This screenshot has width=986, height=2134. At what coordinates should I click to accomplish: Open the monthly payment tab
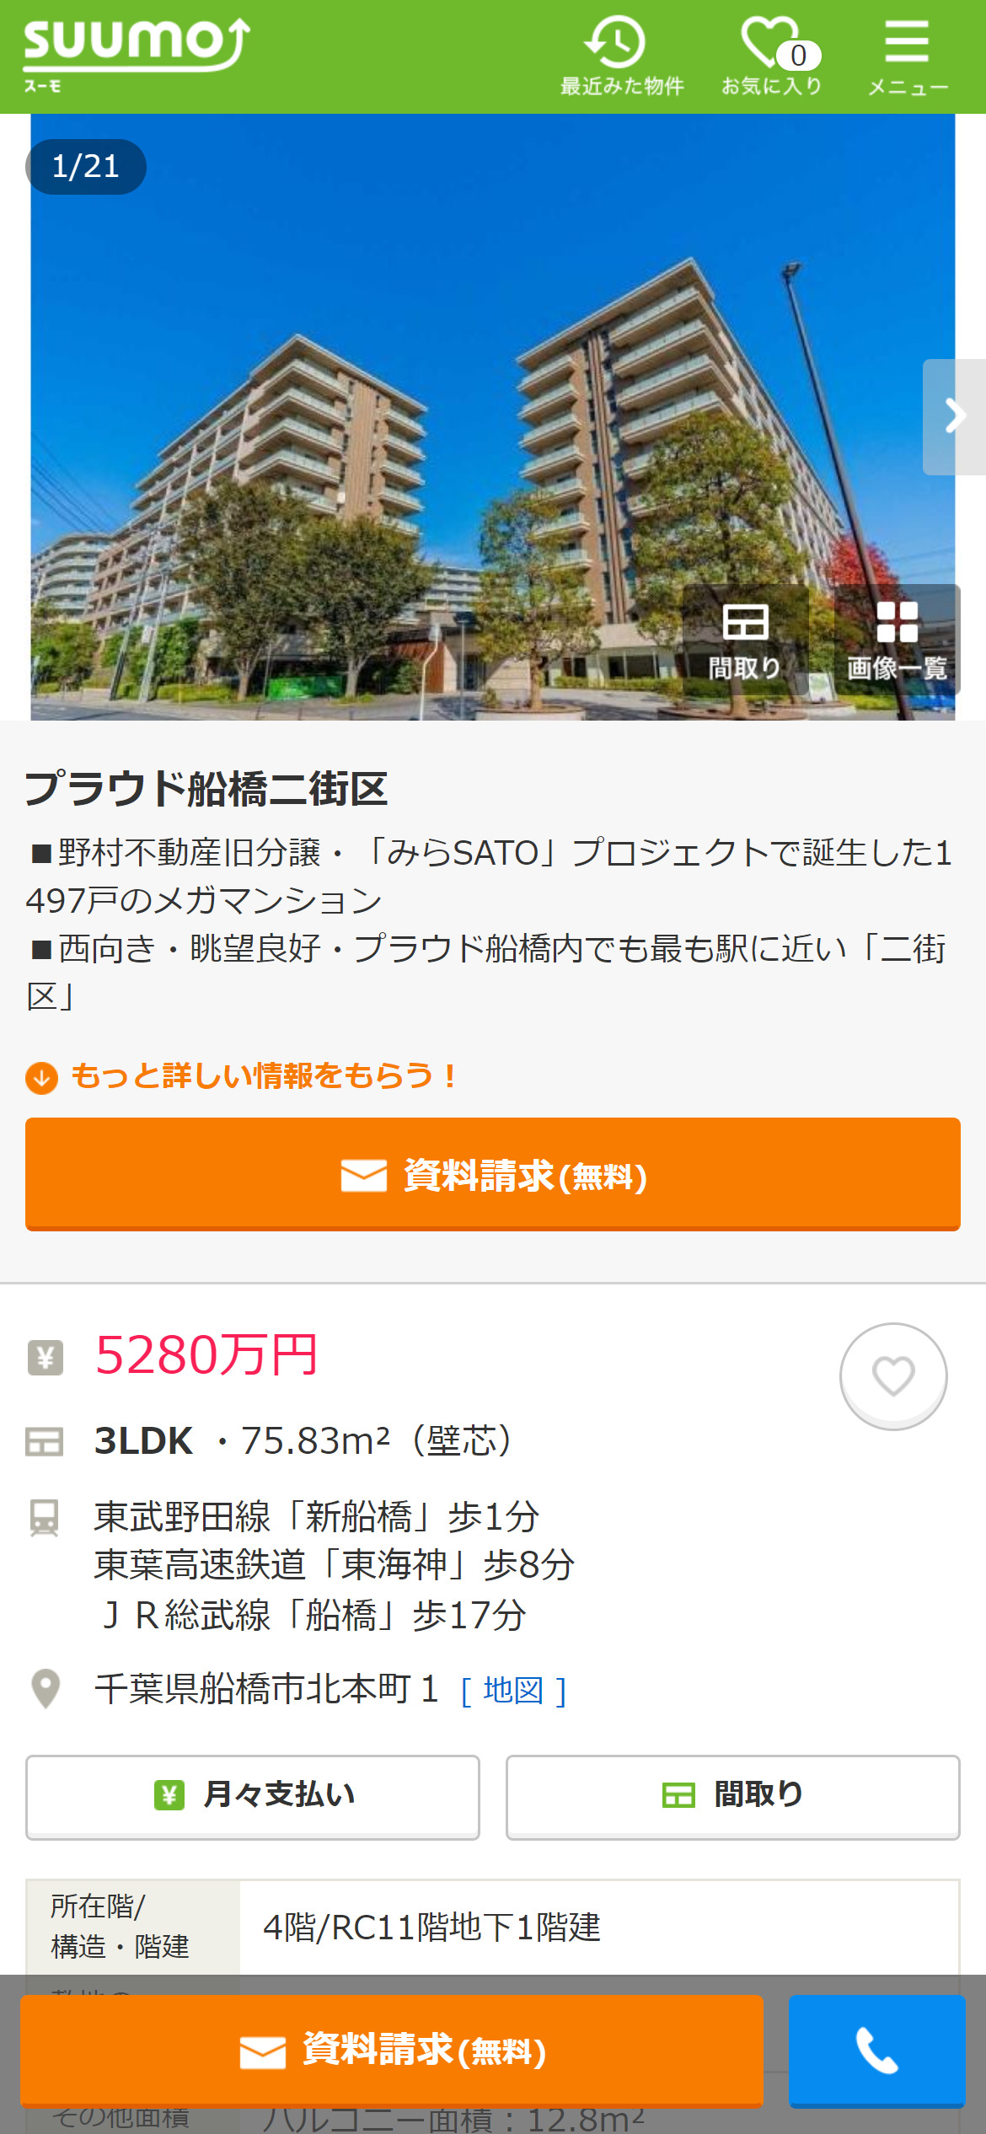(x=253, y=1796)
